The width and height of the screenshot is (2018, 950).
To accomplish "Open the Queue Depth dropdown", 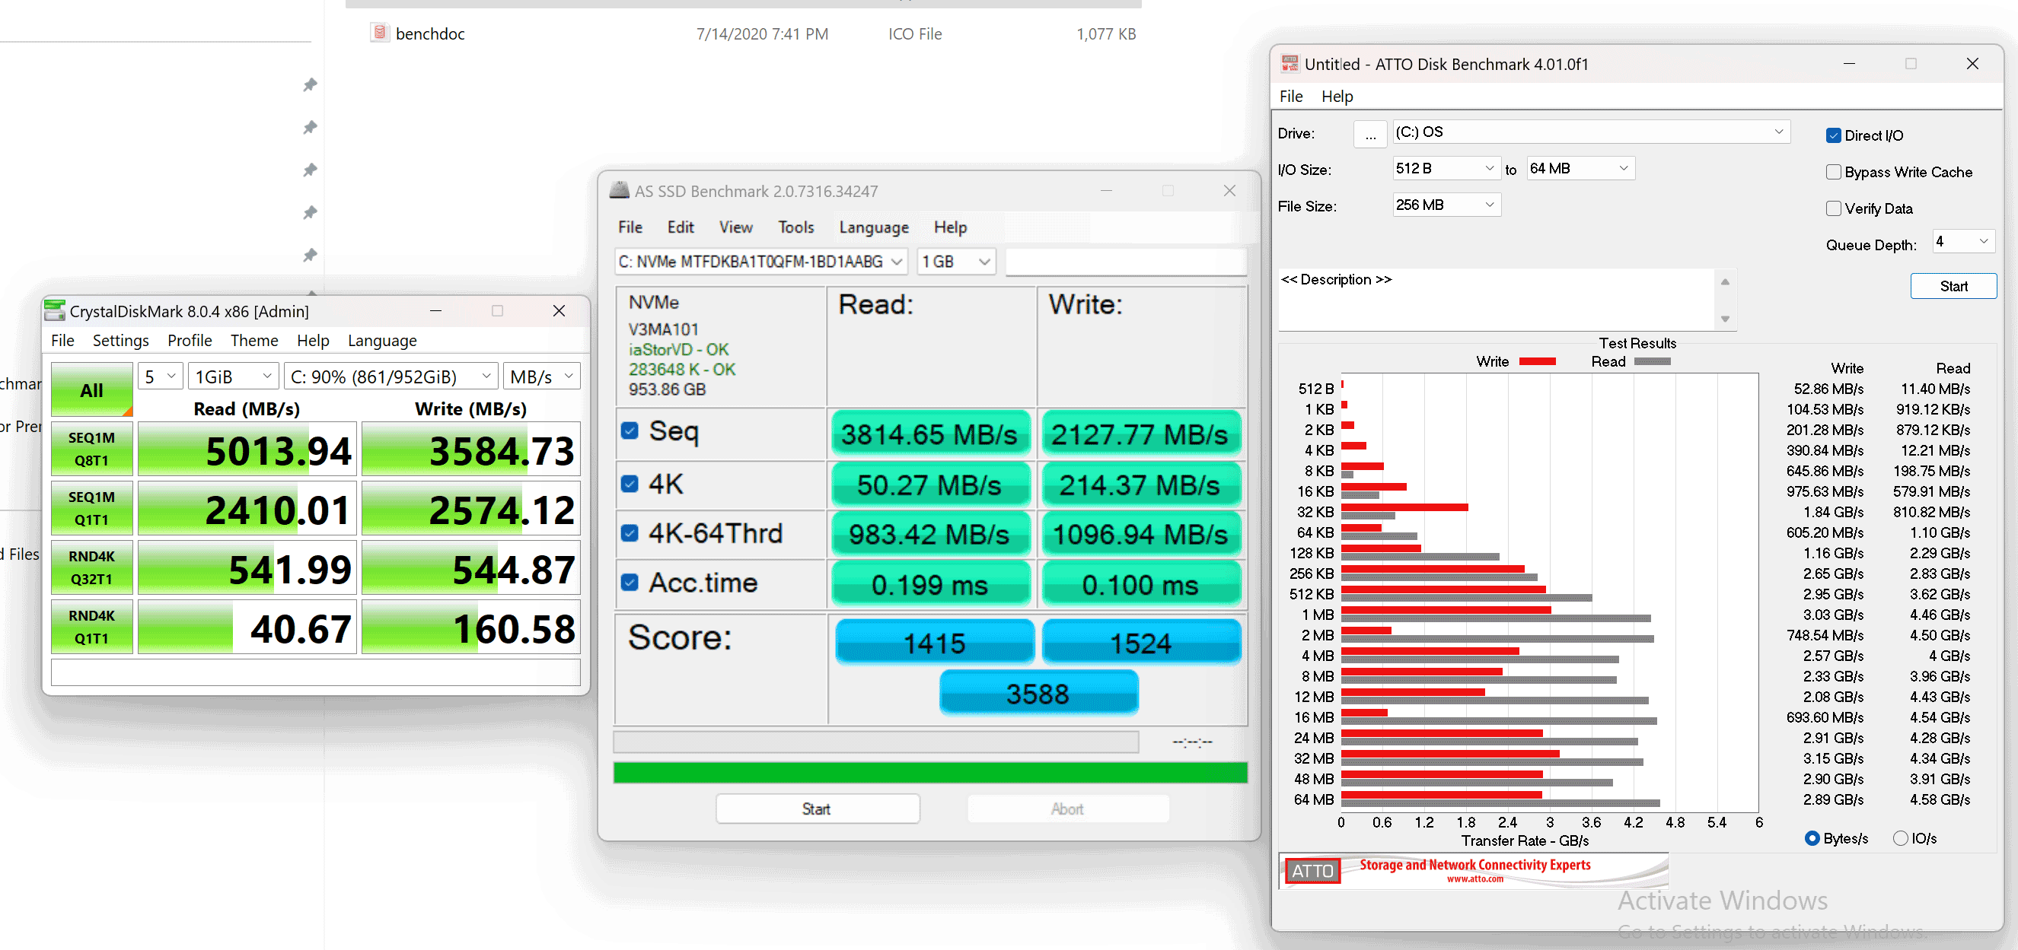I will [1962, 242].
